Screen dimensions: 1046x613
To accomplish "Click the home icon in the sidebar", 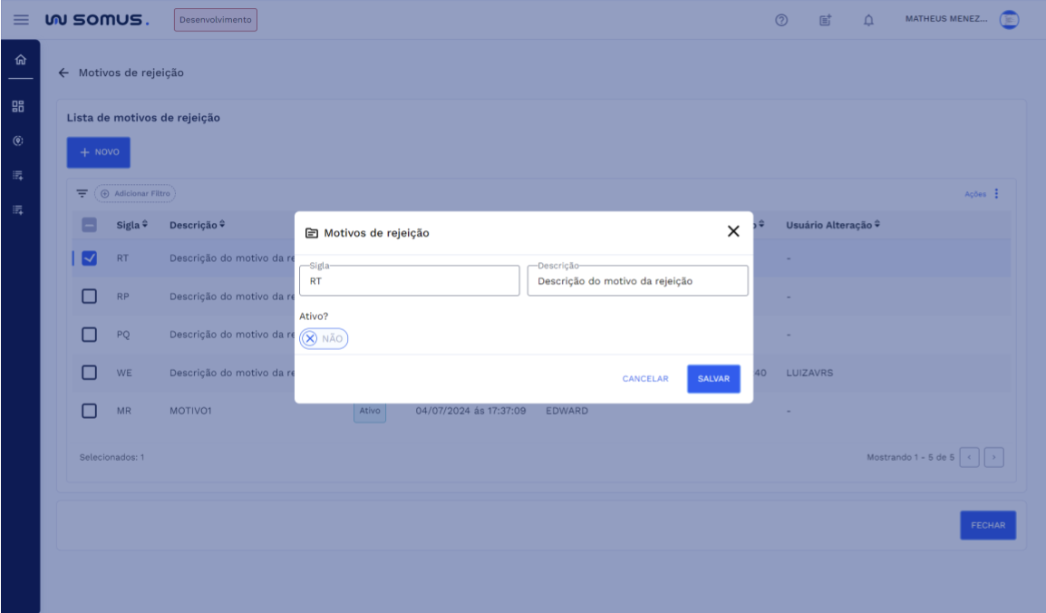I will click(x=20, y=61).
